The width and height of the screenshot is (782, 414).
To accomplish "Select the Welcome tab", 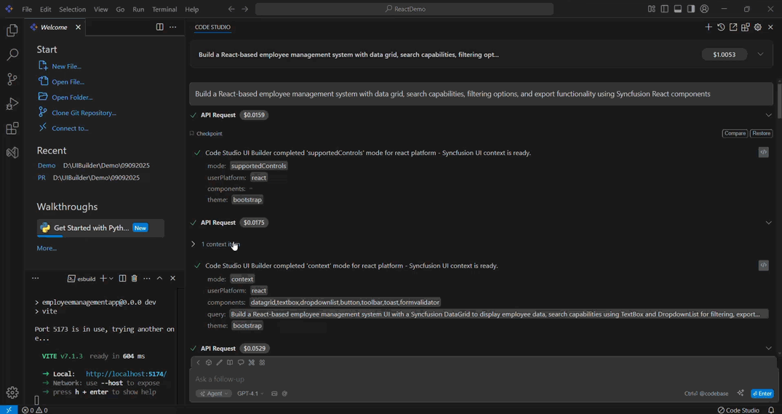I will (55, 27).
